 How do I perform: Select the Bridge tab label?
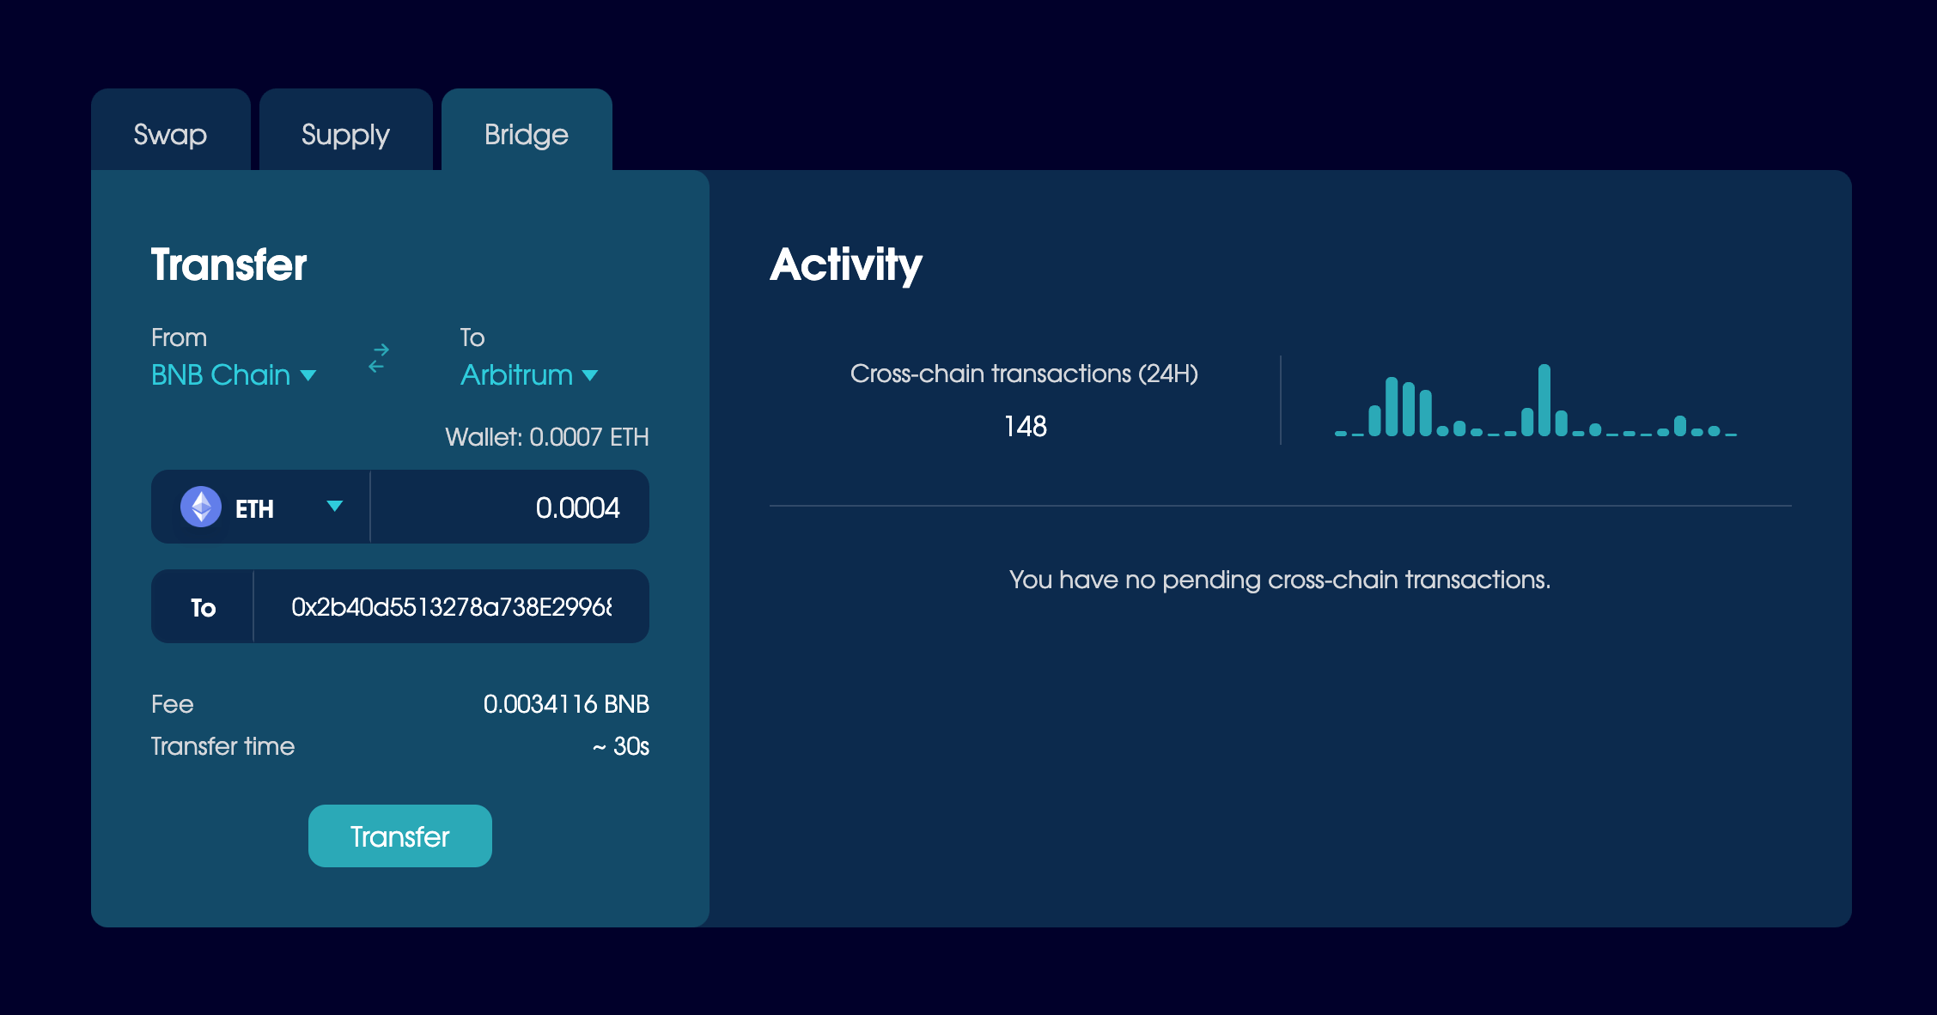(526, 134)
